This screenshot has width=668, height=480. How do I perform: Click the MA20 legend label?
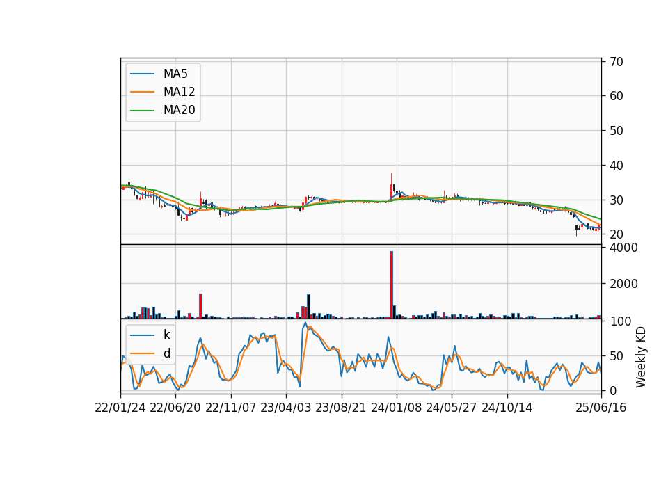[x=179, y=110]
